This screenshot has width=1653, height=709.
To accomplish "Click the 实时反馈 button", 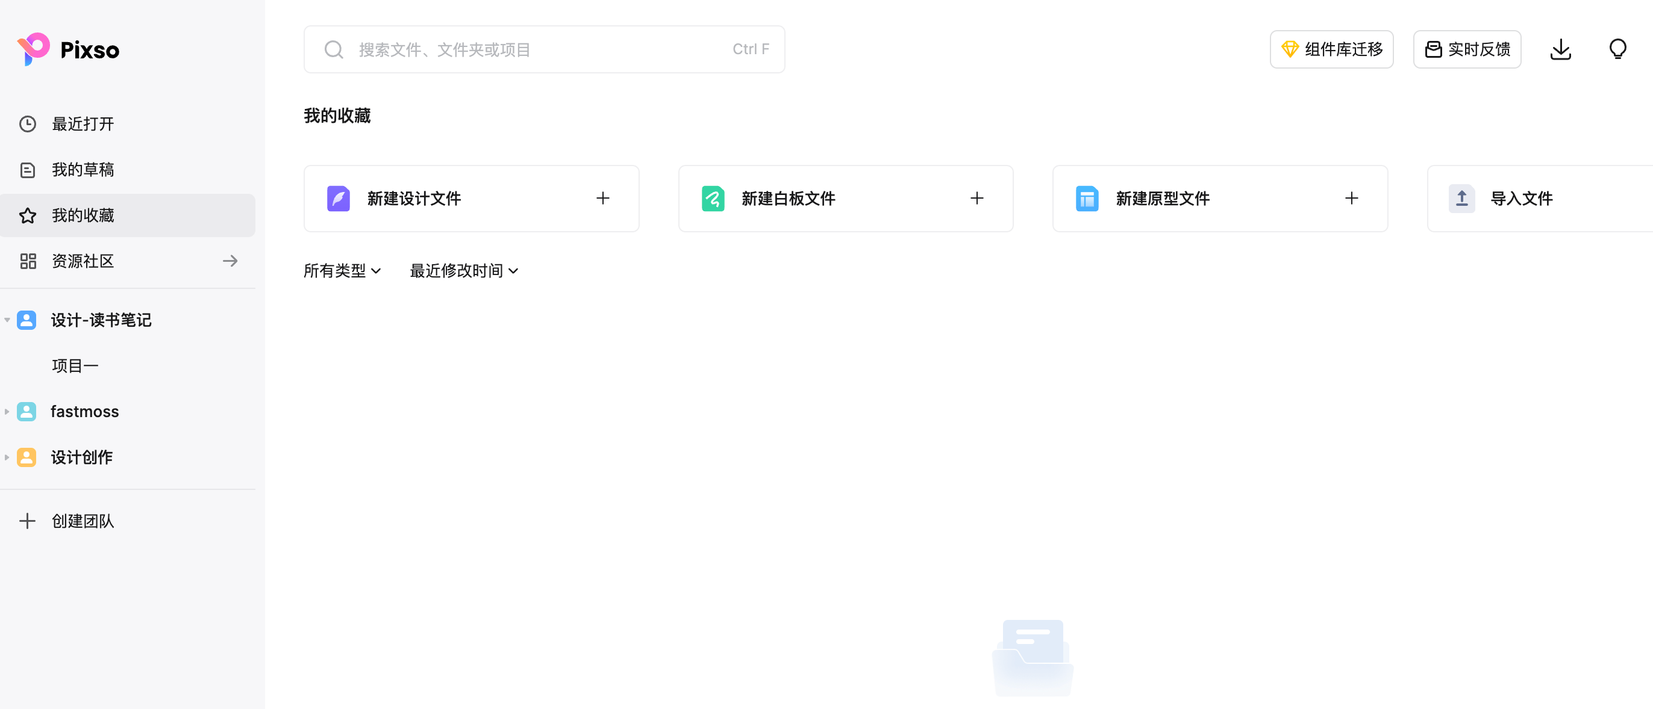I will pos(1466,49).
